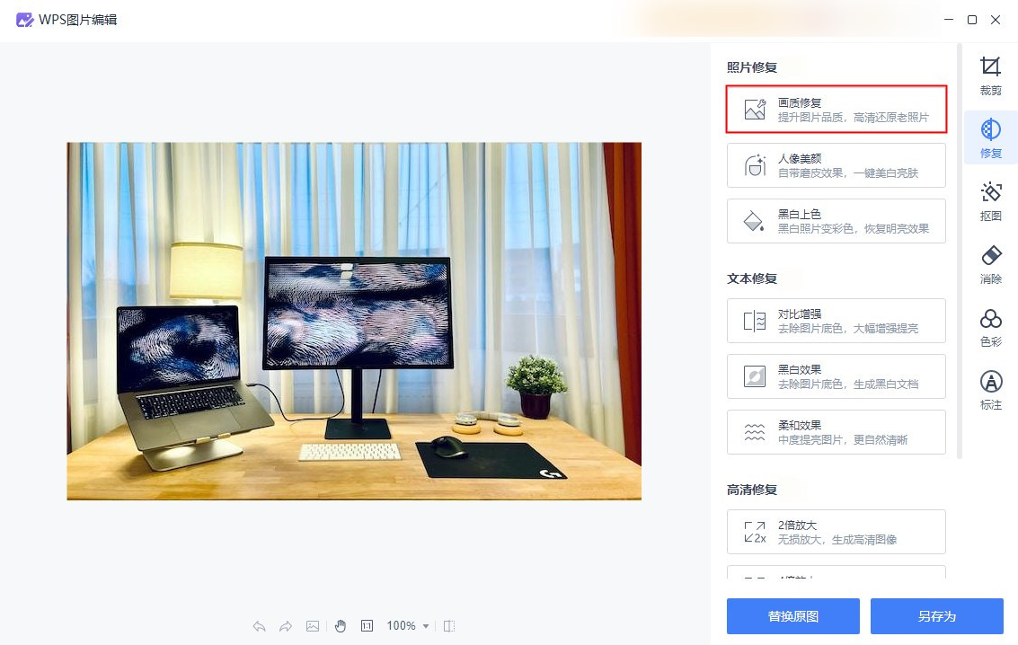Apply 对比增强 contrast enhancement
This screenshot has width=1018, height=645.
pos(836,321)
